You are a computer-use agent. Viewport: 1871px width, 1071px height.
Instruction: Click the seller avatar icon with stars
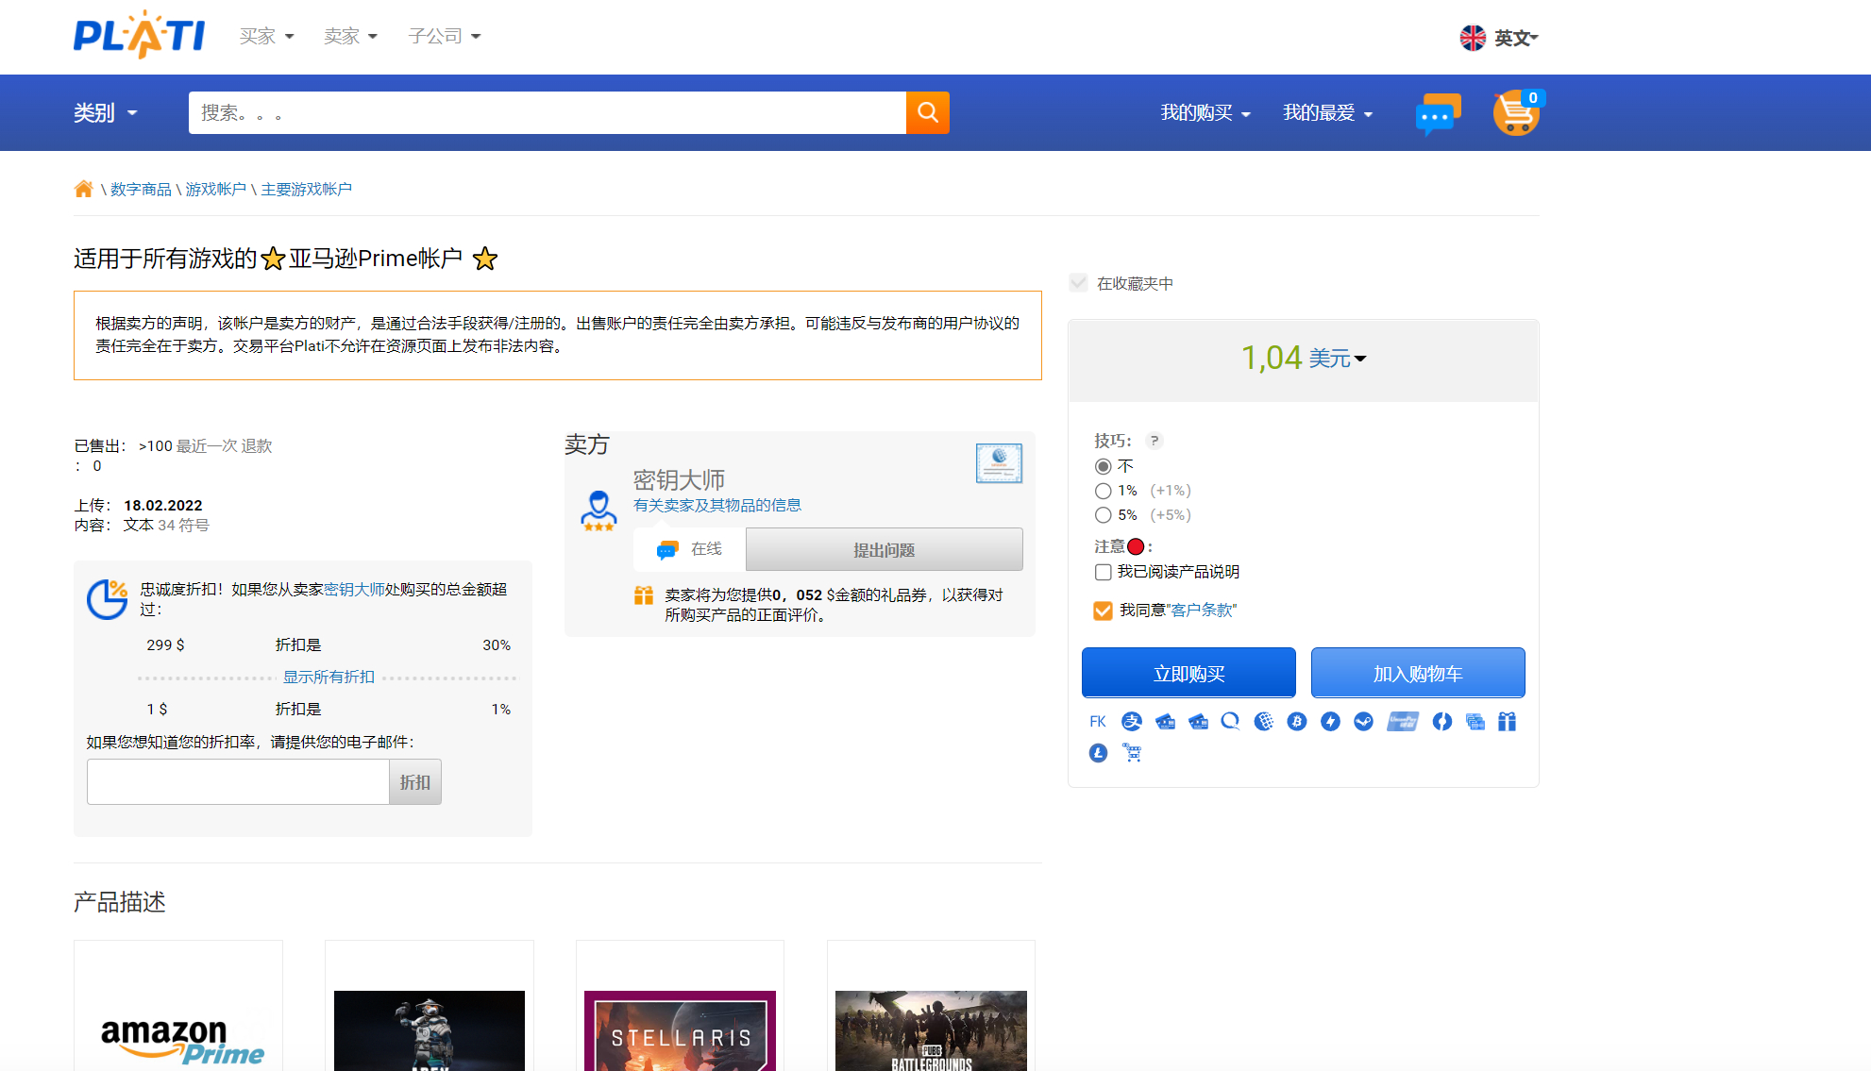598,510
